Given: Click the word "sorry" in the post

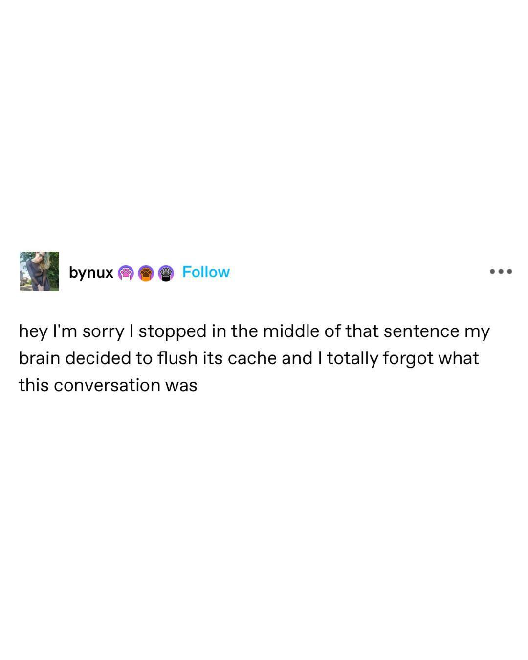Looking at the screenshot, I should (x=103, y=332).
